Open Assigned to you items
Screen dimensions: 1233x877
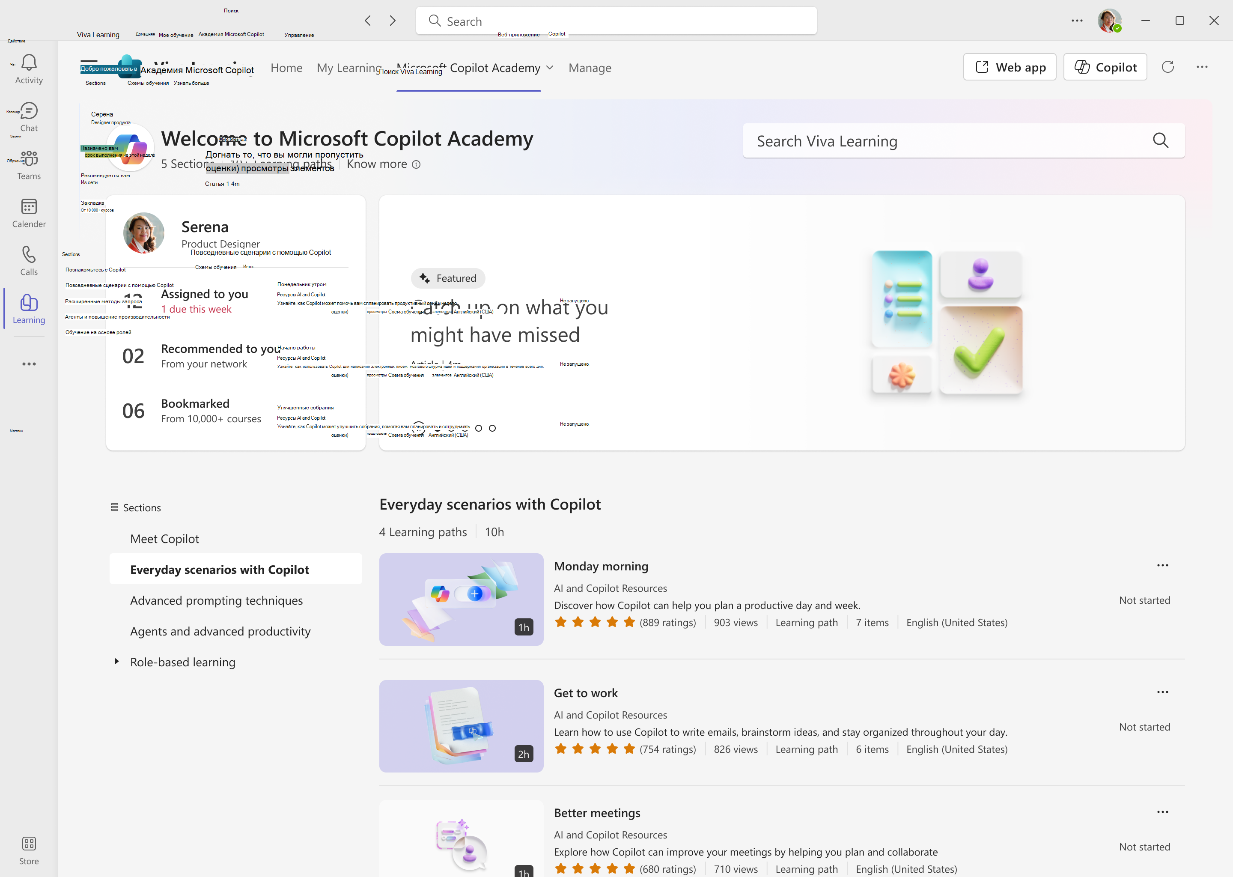204,294
